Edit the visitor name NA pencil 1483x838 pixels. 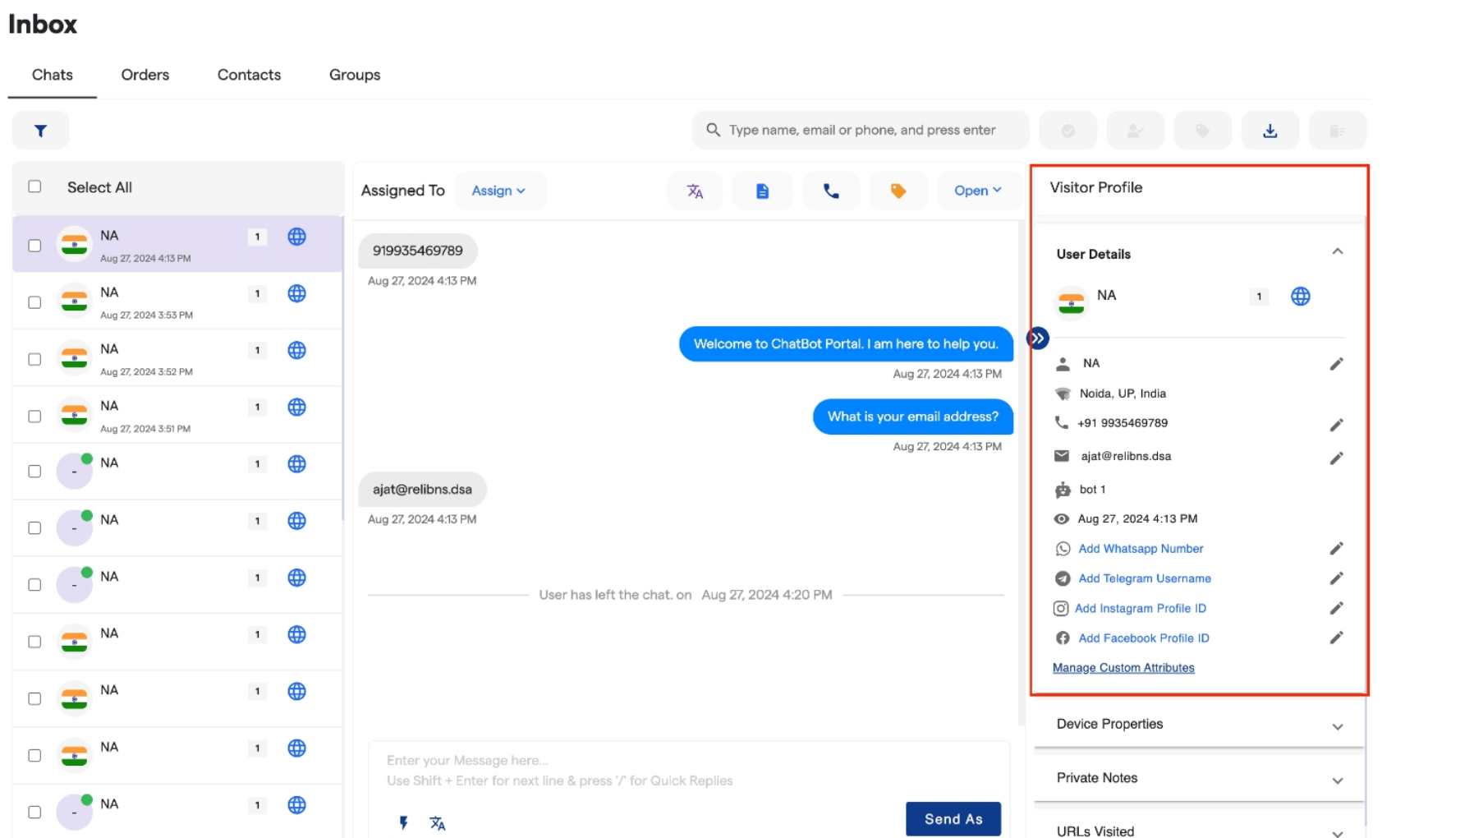pyautogui.click(x=1336, y=363)
